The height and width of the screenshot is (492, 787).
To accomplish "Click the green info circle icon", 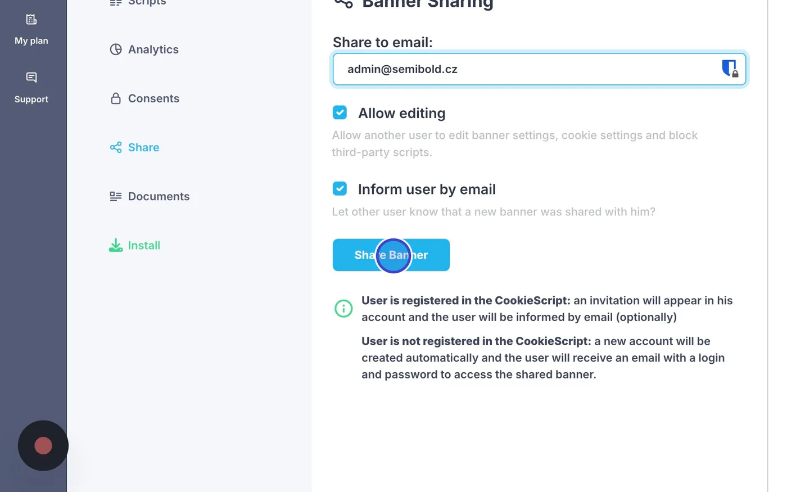I will coord(343,308).
